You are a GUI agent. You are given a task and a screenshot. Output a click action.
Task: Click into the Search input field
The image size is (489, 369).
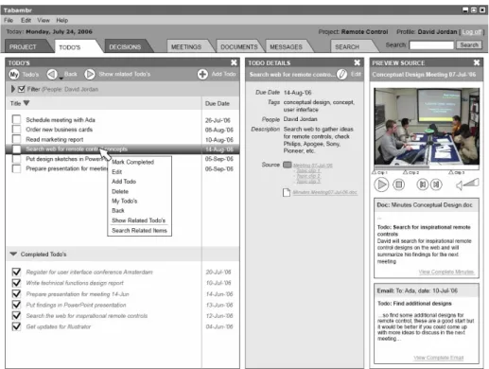point(431,45)
